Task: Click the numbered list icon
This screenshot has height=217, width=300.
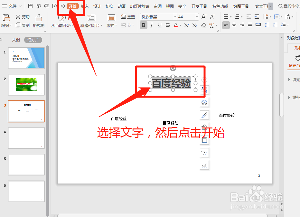Action: pyautogui.click(x=237, y=17)
